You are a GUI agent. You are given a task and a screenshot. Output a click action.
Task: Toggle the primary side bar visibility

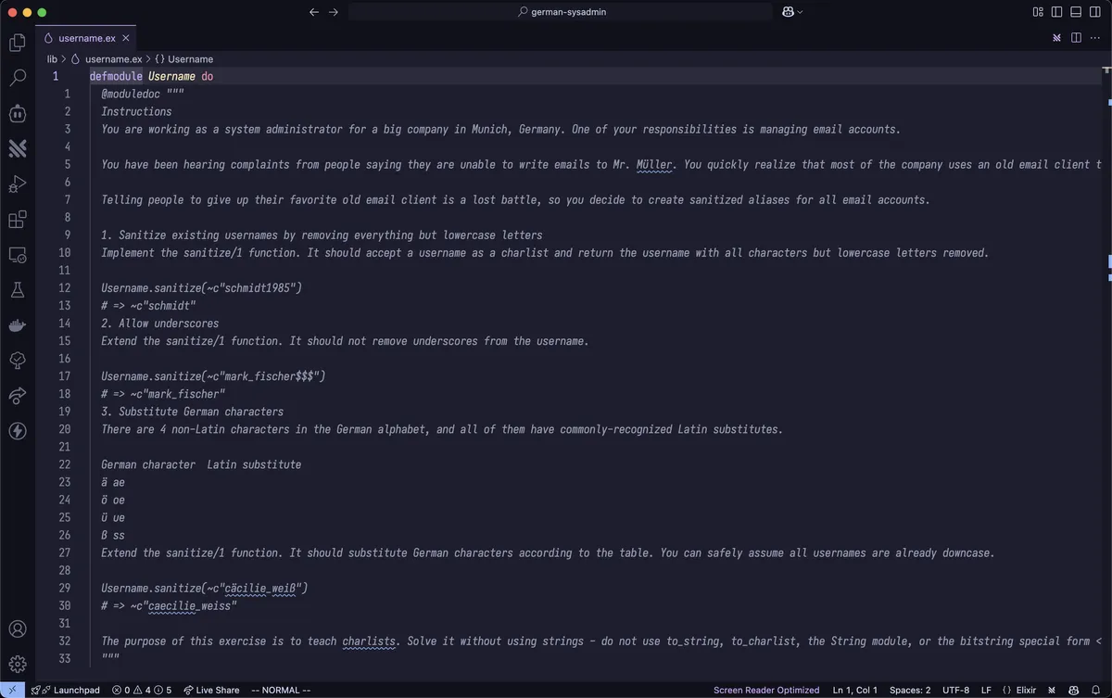1056,12
